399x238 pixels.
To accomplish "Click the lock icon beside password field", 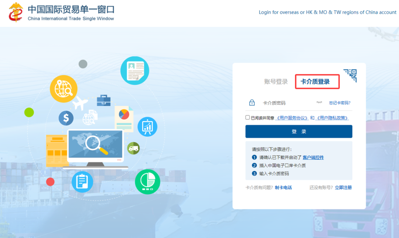I will [252, 103].
